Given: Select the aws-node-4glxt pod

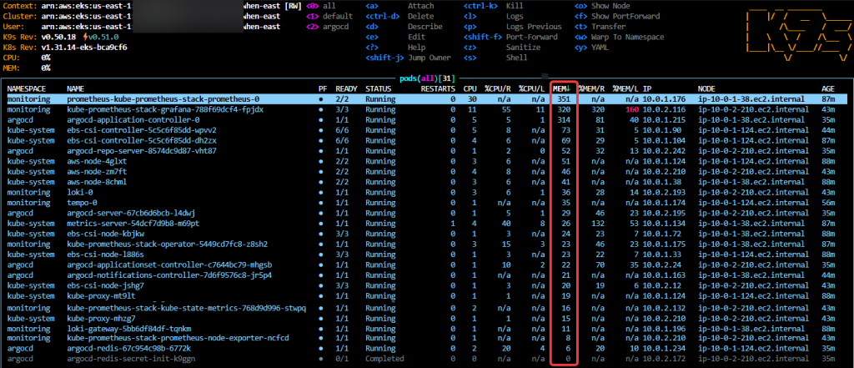Looking at the screenshot, I should (97, 161).
